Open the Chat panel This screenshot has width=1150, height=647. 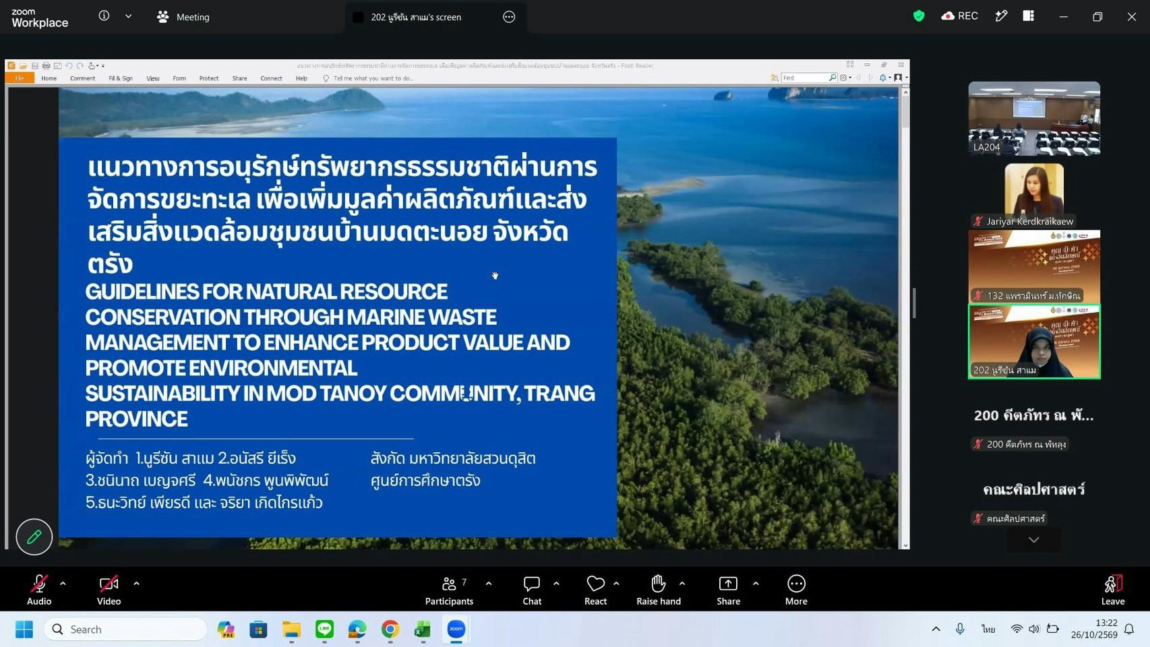pos(532,589)
